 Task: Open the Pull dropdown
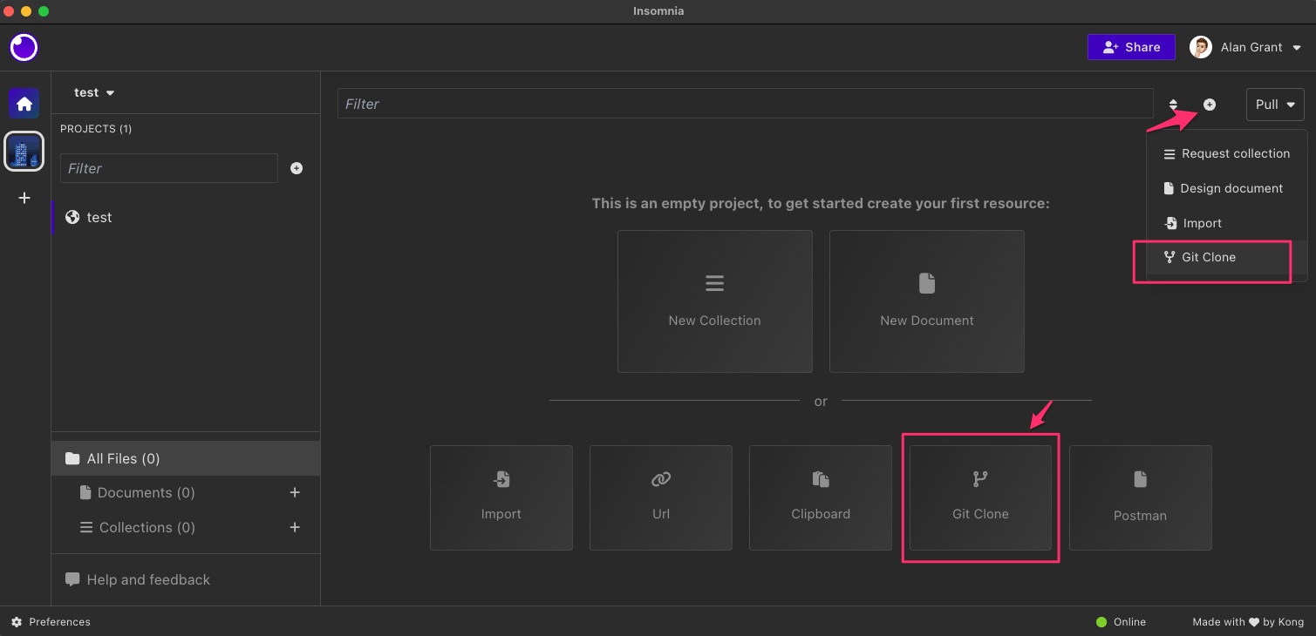pyautogui.click(x=1275, y=105)
